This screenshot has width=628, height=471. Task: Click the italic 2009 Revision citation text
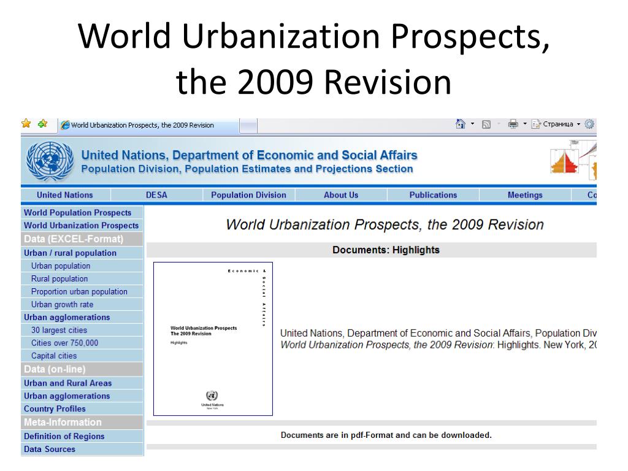tap(386, 345)
